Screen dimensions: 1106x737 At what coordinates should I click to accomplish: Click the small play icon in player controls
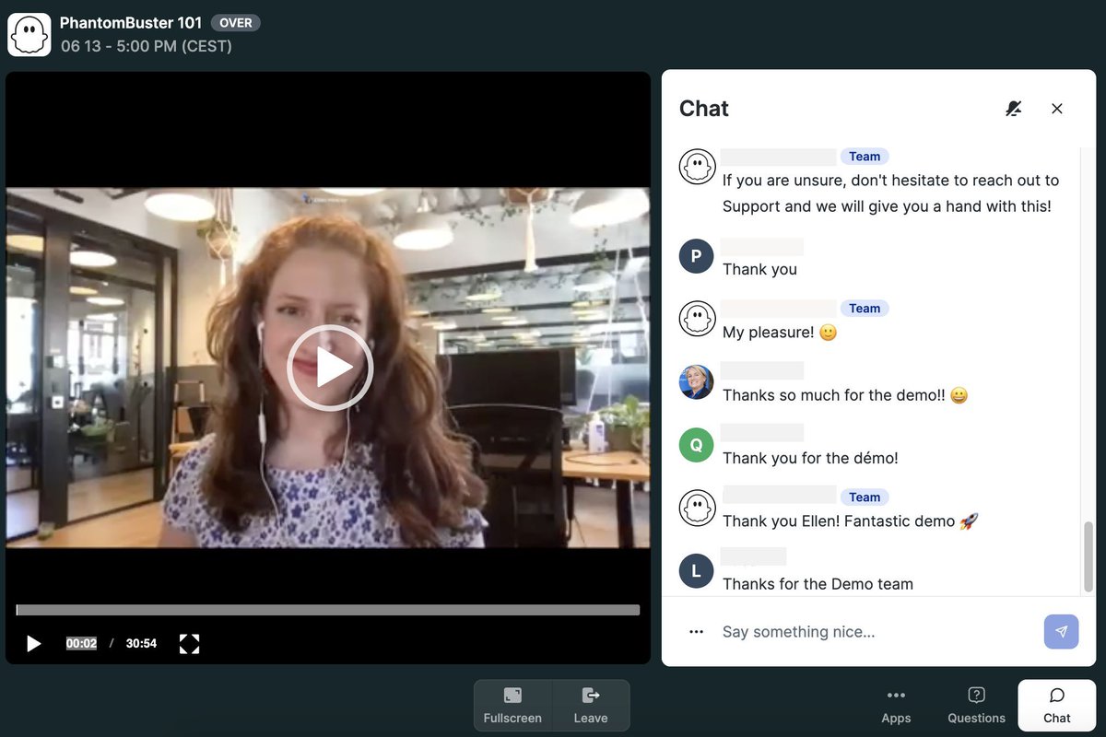click(x=33, y=643)
